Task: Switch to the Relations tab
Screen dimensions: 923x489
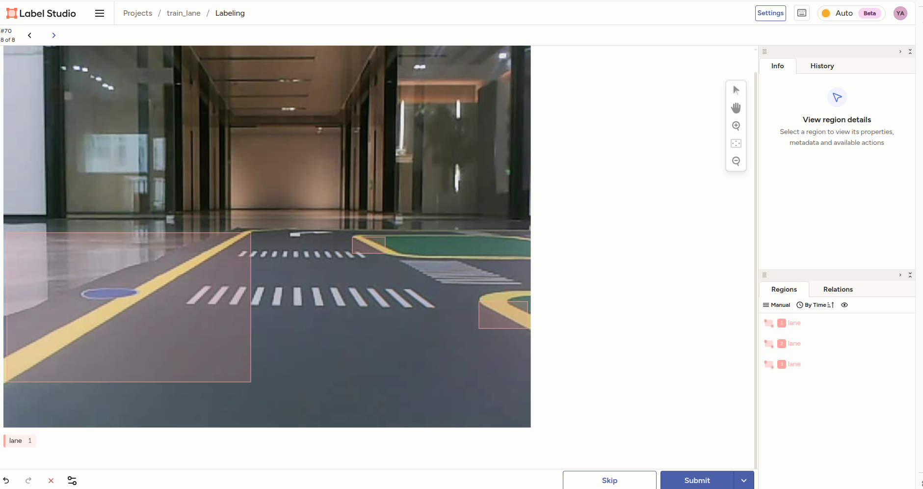Action: [x=838, y=289]
